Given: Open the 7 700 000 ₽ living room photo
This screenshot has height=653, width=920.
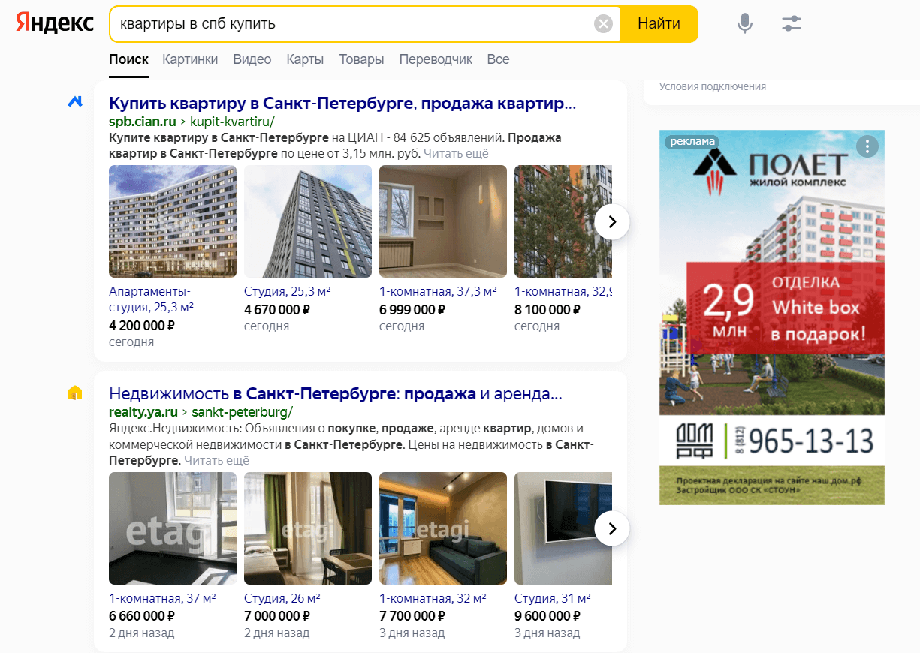Looking at the screenshot, I should [443, 528].
